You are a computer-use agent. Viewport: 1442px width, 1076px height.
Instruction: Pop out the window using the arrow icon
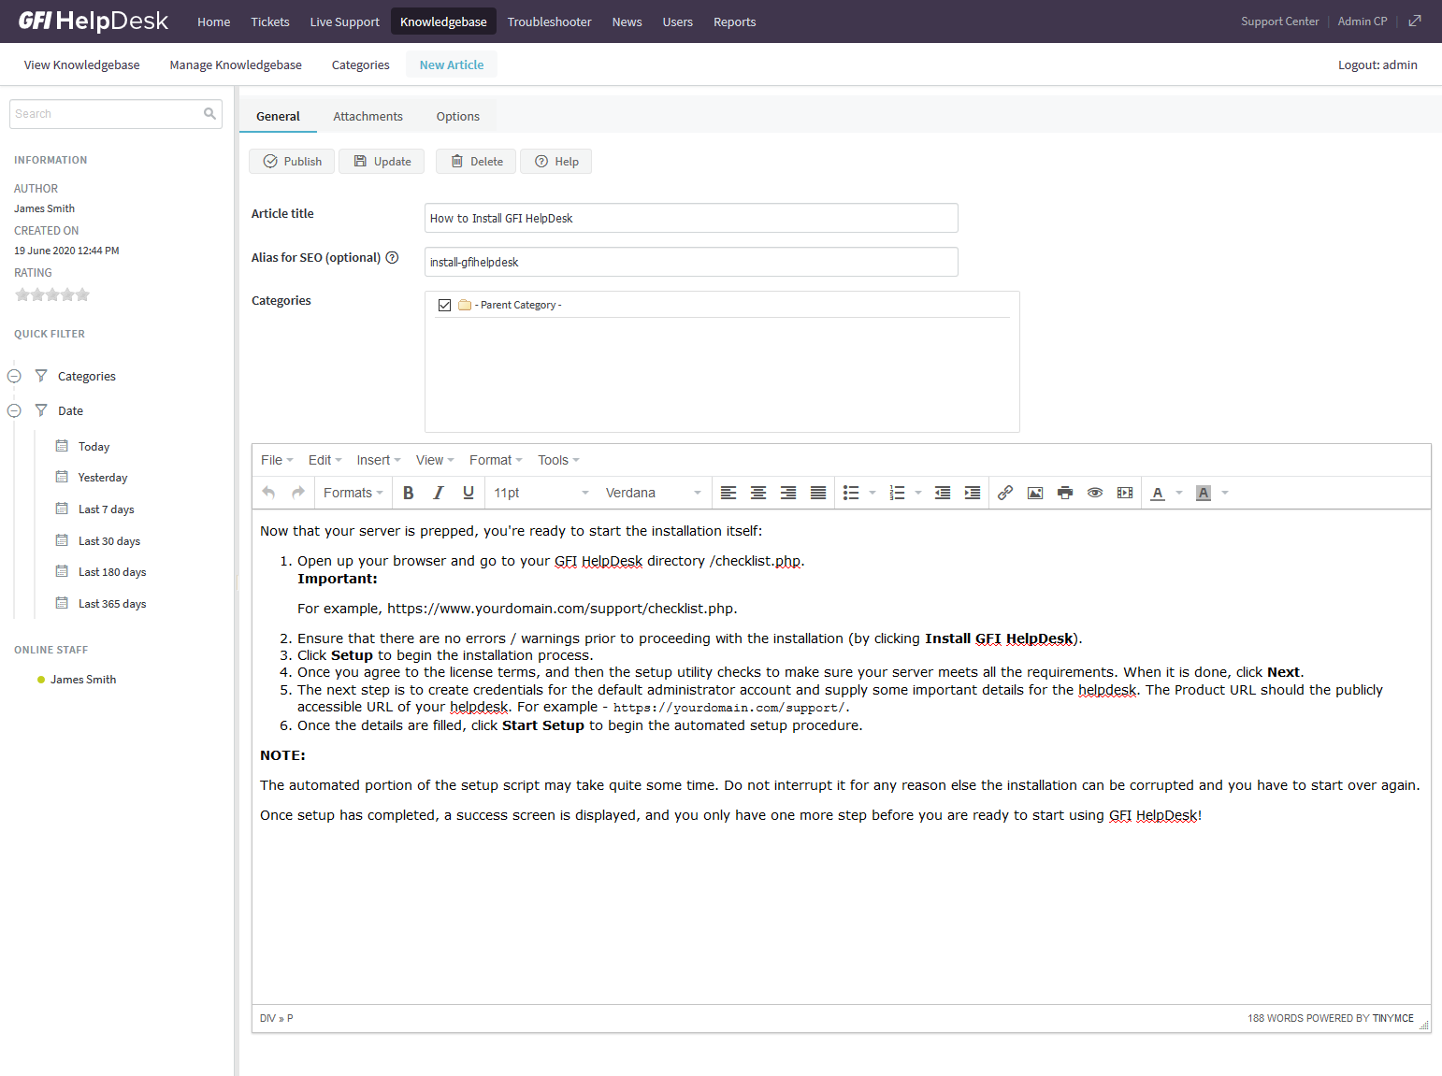pos(1415,21)
